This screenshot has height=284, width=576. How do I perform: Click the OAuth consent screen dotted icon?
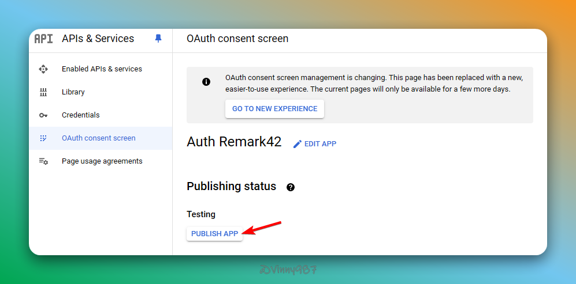(x=43, y=138)
